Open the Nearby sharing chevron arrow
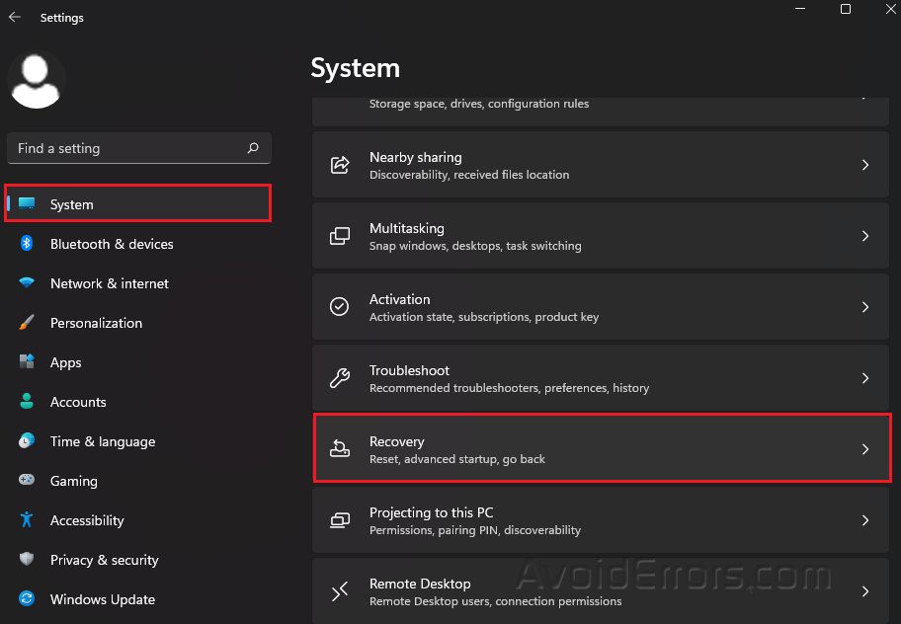This screenshot has width=901, height=624. [864, 165]
